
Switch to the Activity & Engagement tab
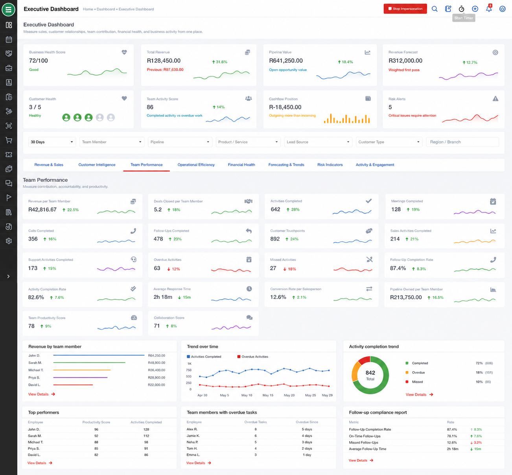(375, 165)
